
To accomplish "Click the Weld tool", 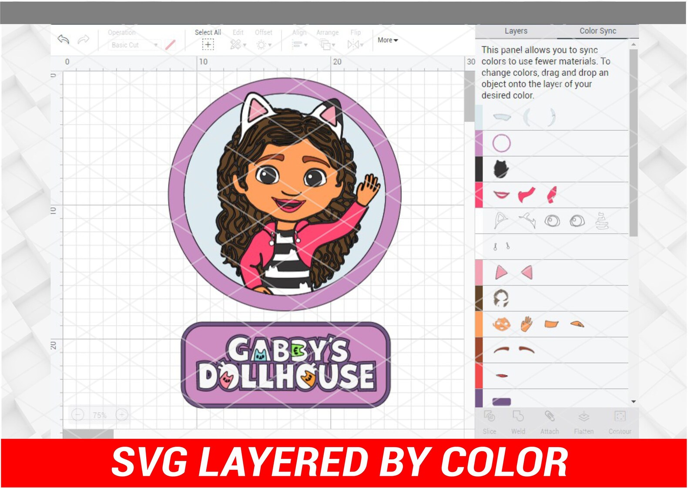I will tap(518, 422).
